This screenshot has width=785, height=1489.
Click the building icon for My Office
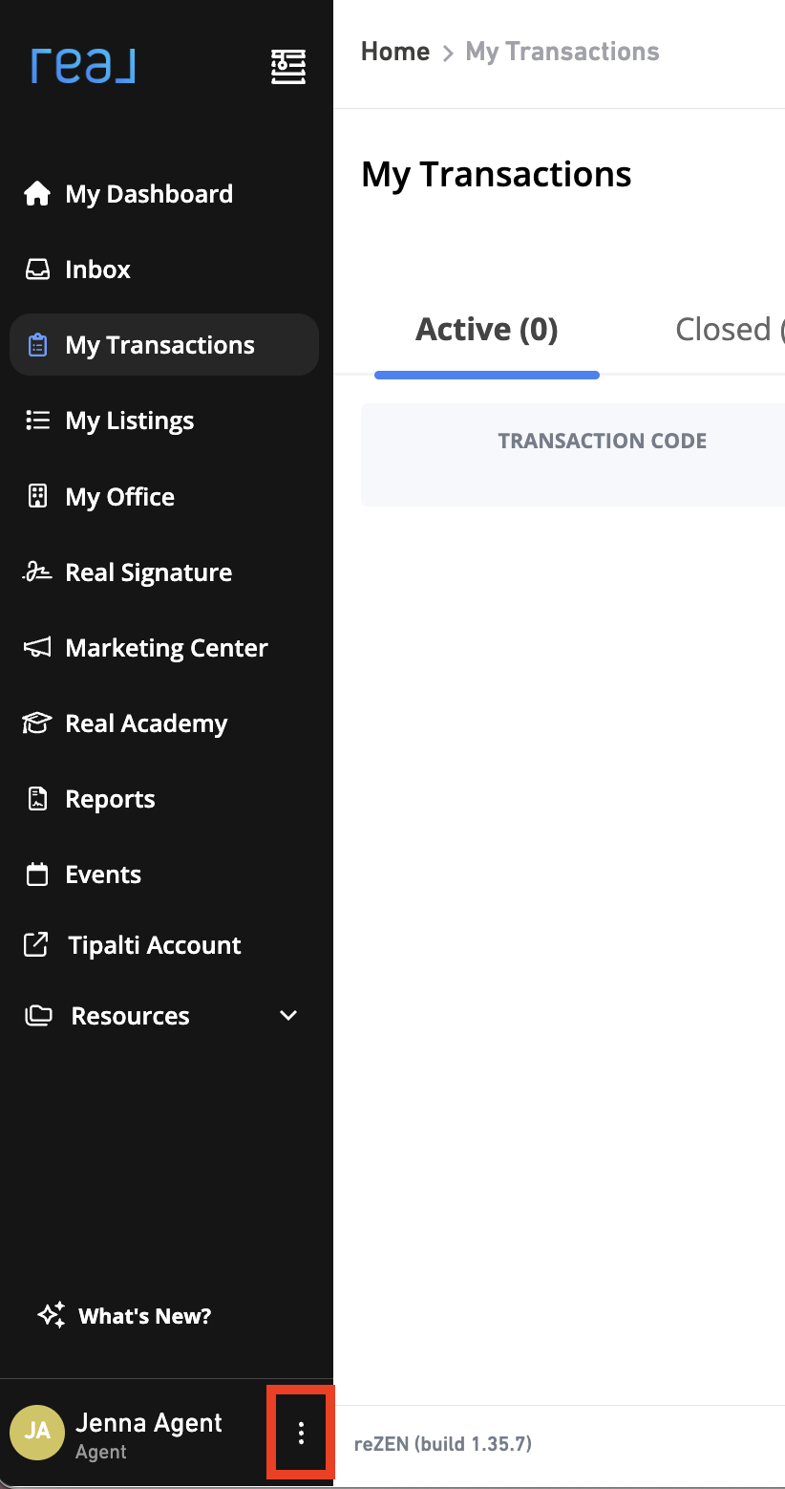37,496
